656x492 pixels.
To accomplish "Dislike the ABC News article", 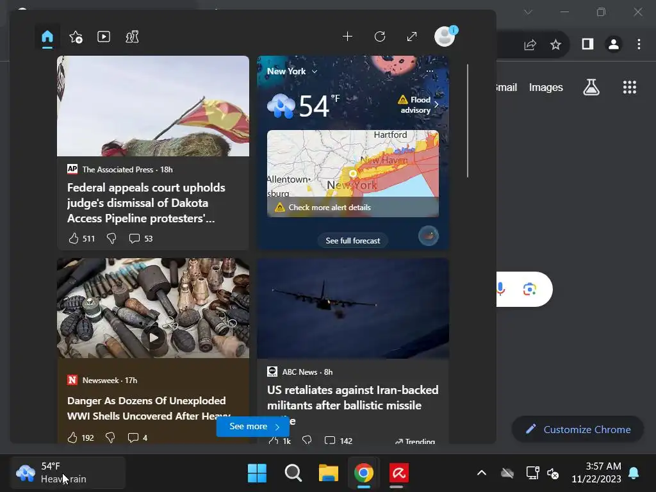I will pyautogui.click(x=307, y=439).
